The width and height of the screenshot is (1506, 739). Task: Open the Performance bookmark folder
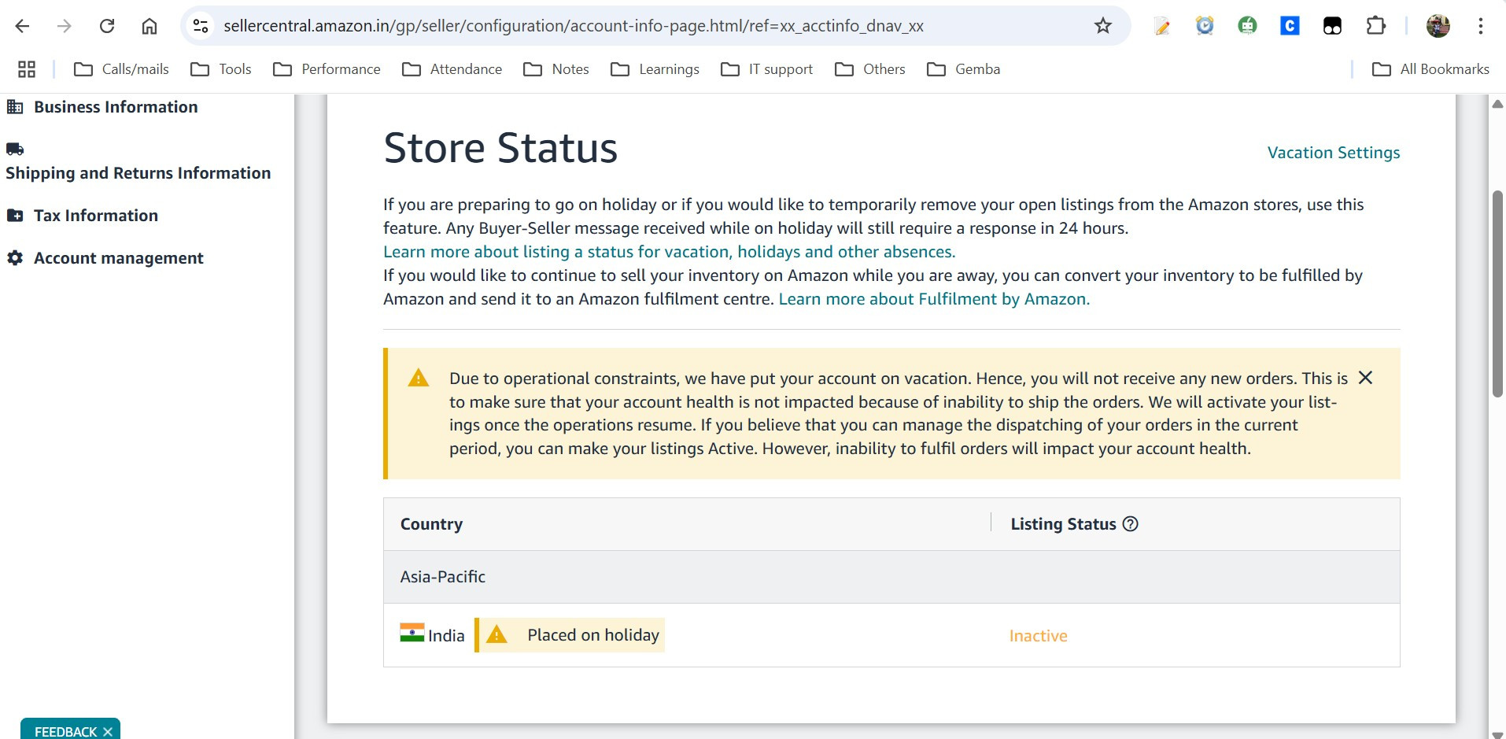pos(327,69)
